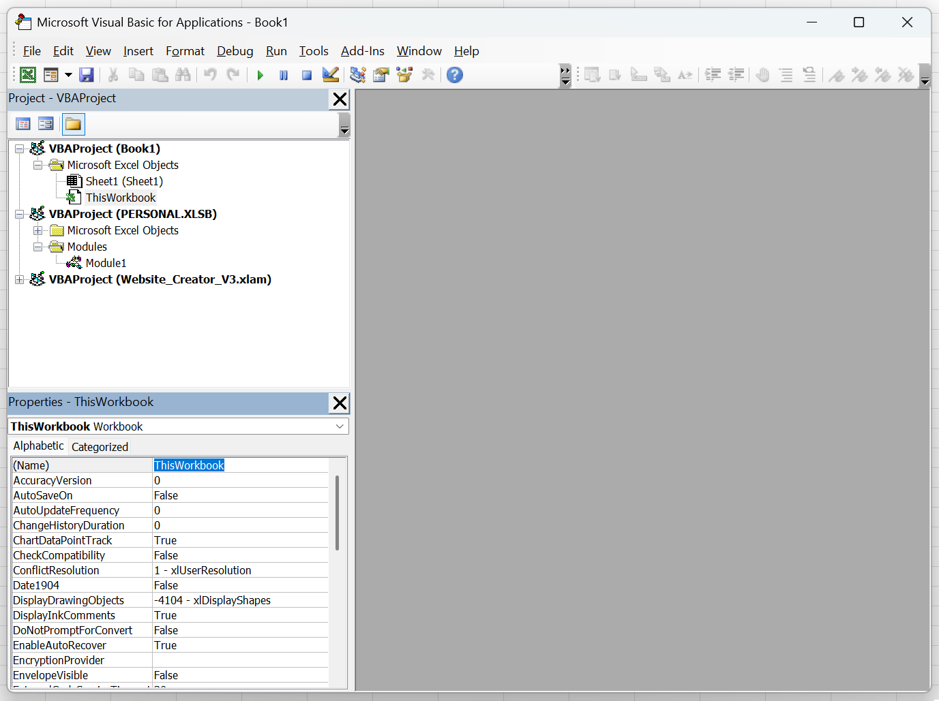
Task: Click the Comment Block icon
Action: pyautogui.click(x=786, y=75)
